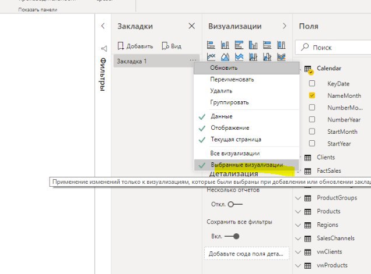
Task: Click the ProductGroups table icon
Action: click(x=307, y=198)
